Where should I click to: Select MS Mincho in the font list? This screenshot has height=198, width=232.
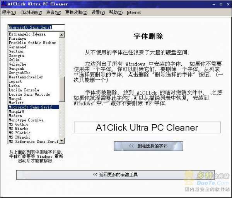[x=33, y=129]
